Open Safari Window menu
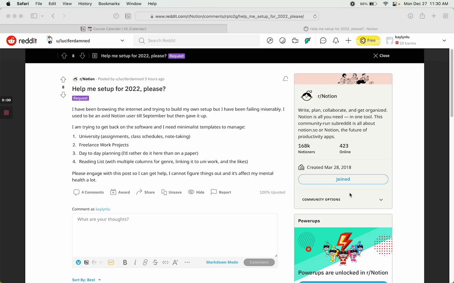Image resolution: width=454 pixels, height=283 pixels. point(134,4)
